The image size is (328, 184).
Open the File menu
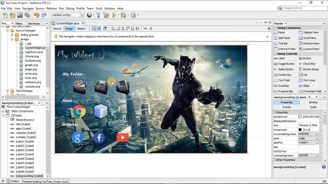click(3, 9)
